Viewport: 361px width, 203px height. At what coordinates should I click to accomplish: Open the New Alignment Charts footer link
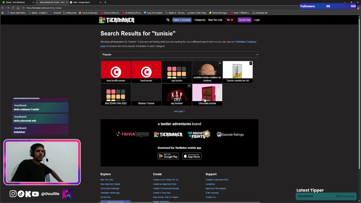coord(110,184)
